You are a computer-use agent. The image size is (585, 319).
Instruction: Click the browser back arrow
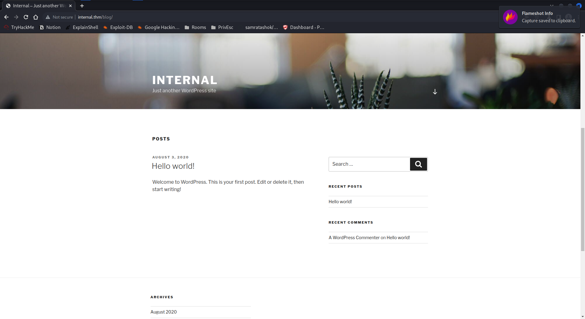pyautogui.click(x=6, y=17)
